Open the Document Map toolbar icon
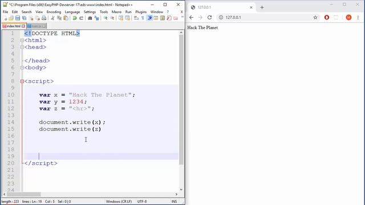The image size is (365, 205). tap(163, 18)
